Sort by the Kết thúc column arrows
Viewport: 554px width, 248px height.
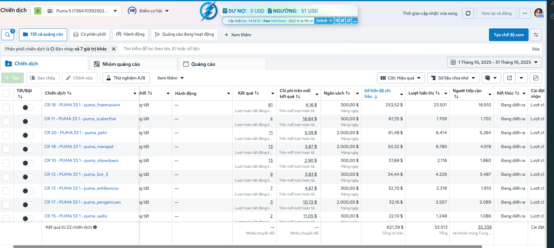point(517,93)
